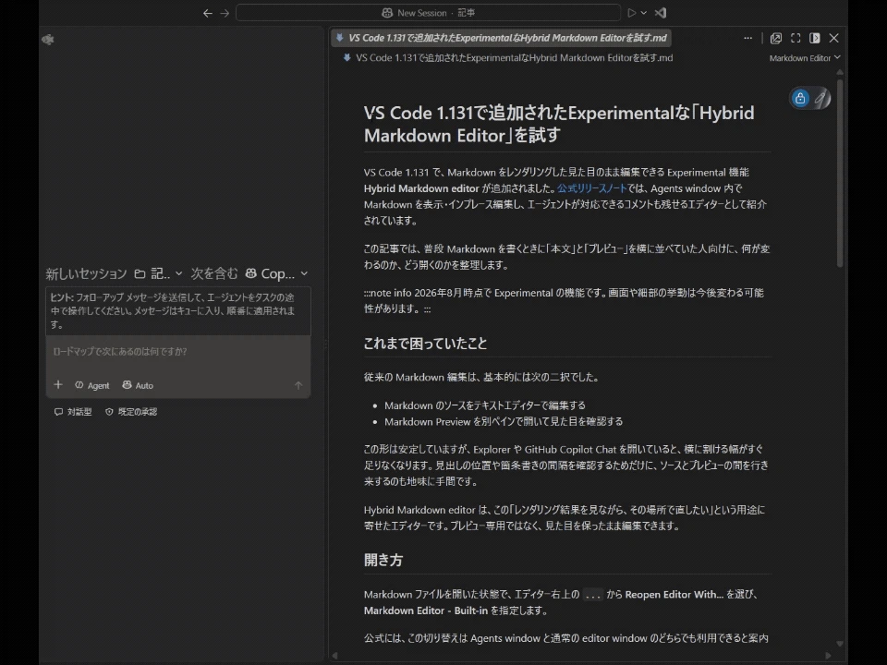Screen dimensions: 887x665
Task: Switch to pencil edit mode
Action: tap(820, 99)
